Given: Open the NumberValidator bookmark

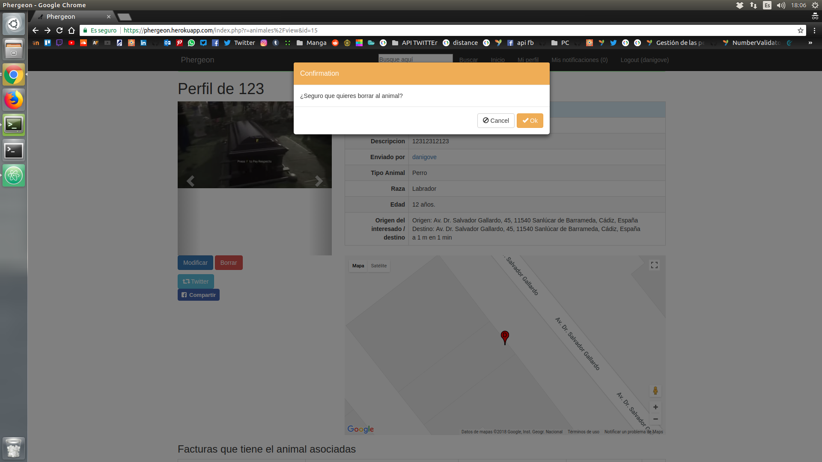Looking at the screenshot, I should [751, 43].
